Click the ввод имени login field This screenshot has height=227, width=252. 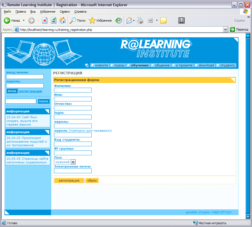point(25,77)
